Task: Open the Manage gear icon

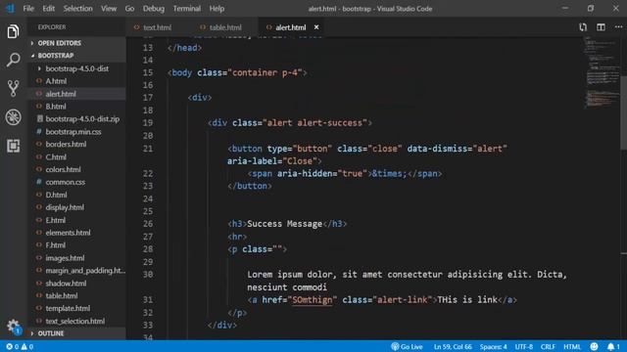Action: (13, 326)
